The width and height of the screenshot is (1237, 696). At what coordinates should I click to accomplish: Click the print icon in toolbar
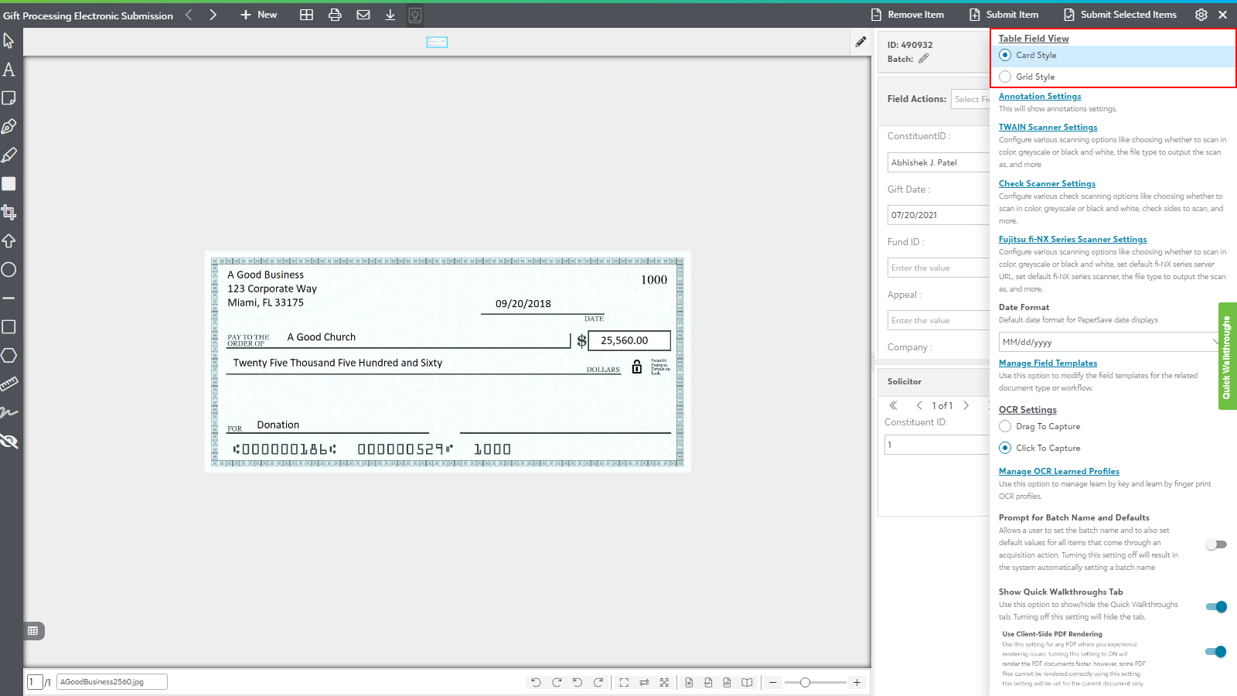coord(335,15)
